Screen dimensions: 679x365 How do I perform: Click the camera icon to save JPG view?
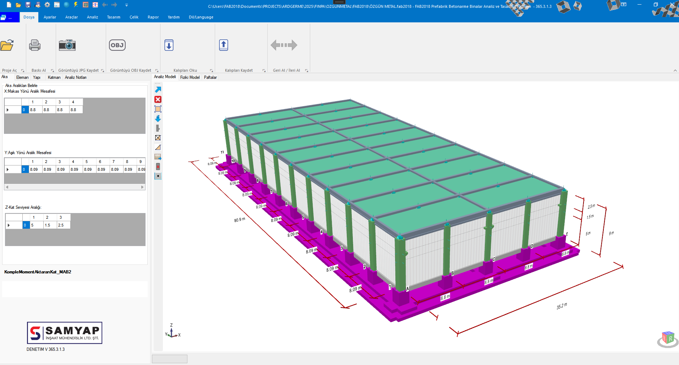coord(67,45)
